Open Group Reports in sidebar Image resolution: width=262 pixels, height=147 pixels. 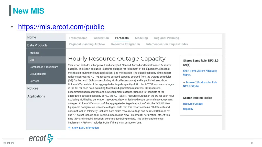tap(38, 74)
